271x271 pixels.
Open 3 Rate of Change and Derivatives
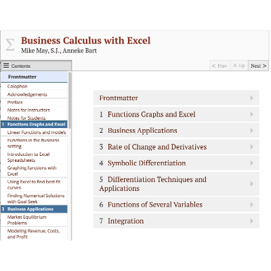pyautogui.click(x=176, y=147)
